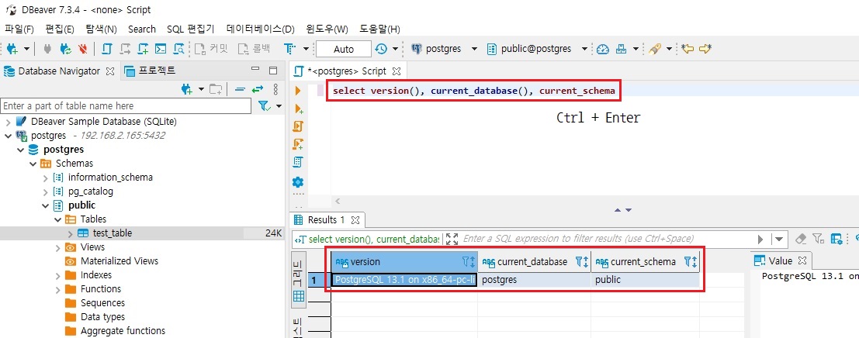
Task: Open the SQL 편집기 menu
Action: point(191,29)
